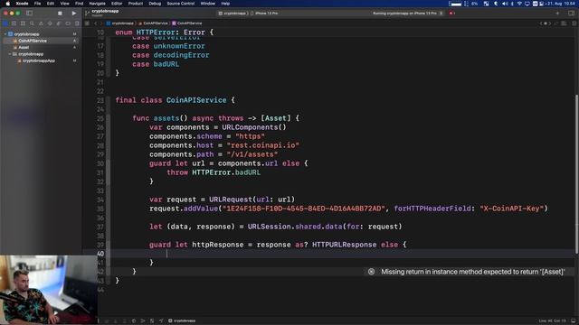Open the Xcode application menu
Screen dimensions: 579x325
point(22,4)
